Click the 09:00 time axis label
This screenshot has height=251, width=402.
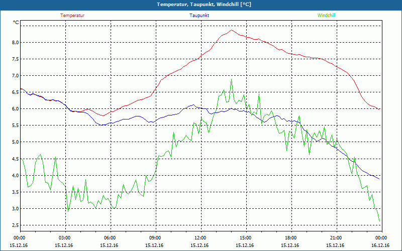155,238
